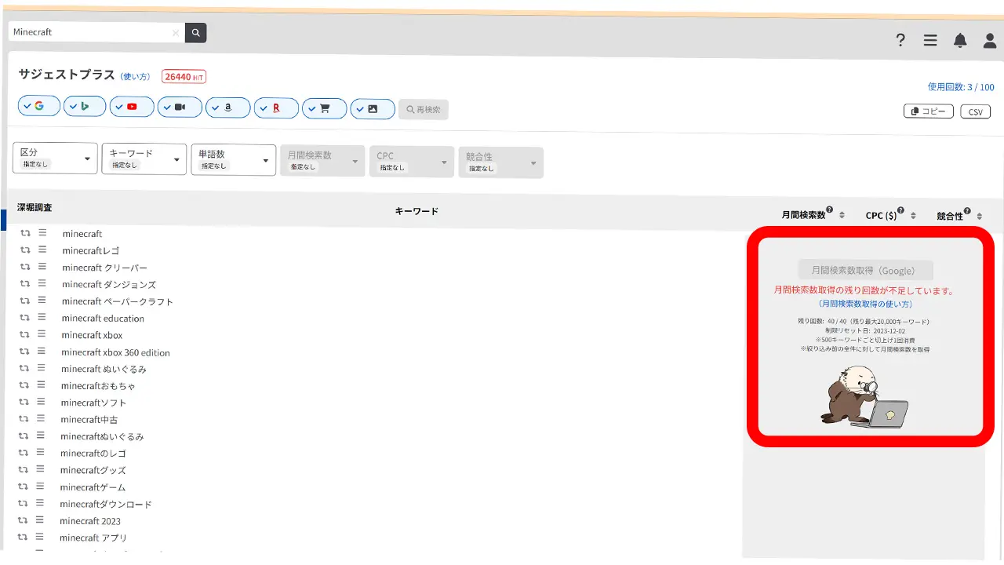Image resolution: width=1004 pixels, height=565 pixels.
Task: Open the 月間検索数取得の使い方 link
Action: click(865, 304)
